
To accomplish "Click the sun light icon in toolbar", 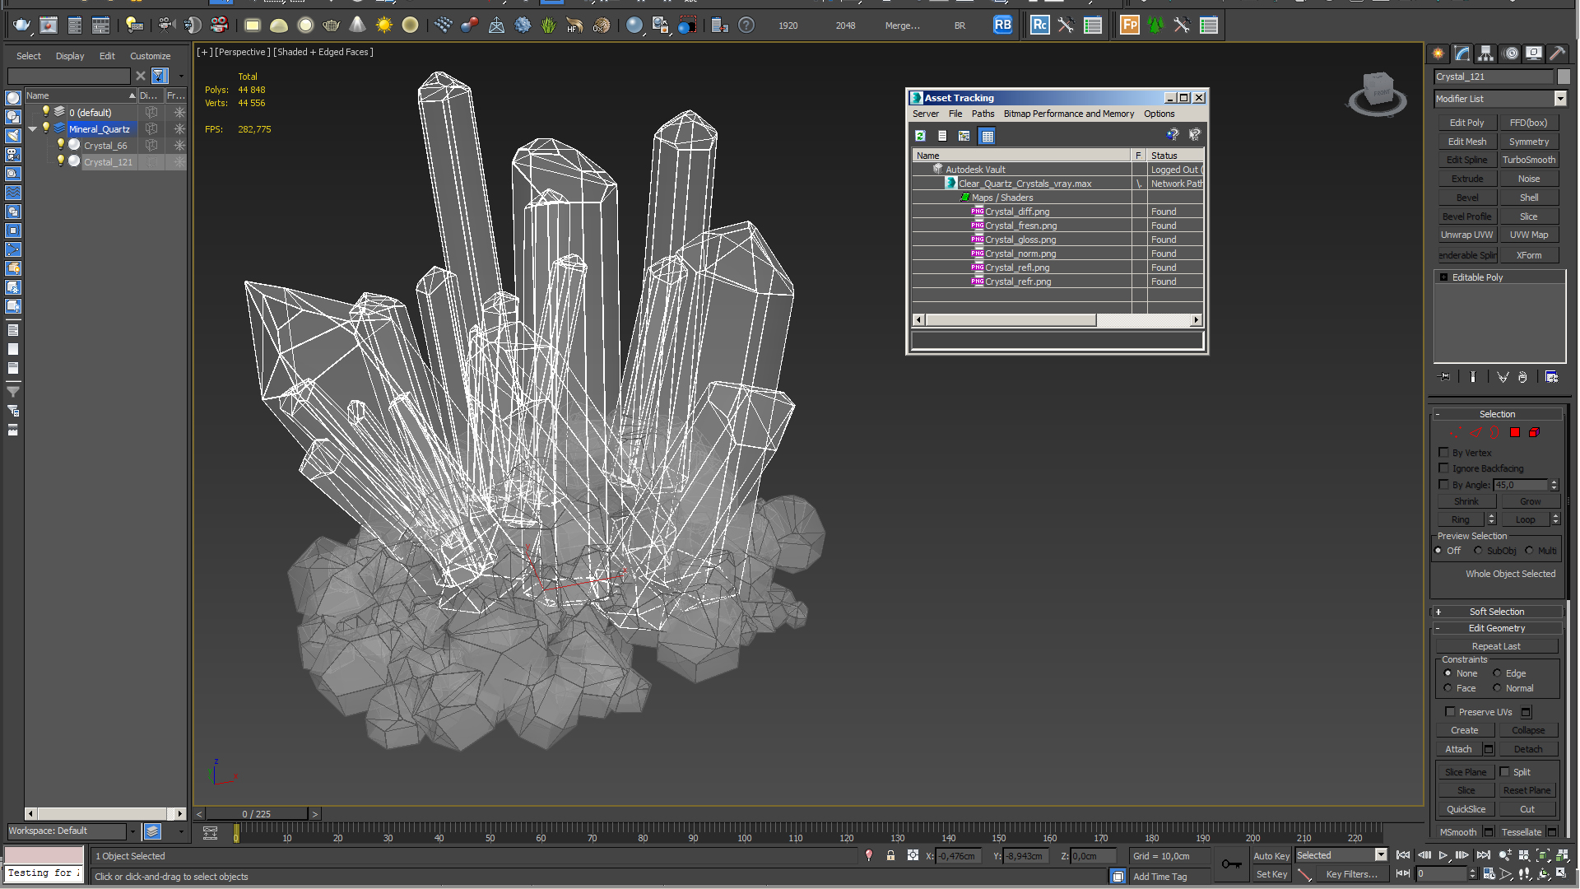I will 383,26.
